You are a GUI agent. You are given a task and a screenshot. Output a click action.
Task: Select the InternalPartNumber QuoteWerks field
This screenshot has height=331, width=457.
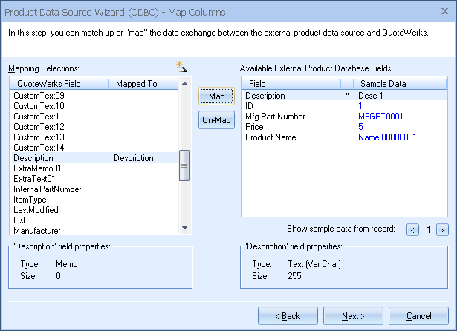(48, 189)
